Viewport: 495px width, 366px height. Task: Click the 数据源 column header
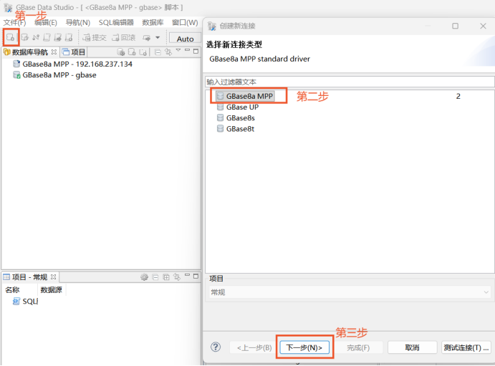[52, 289]
